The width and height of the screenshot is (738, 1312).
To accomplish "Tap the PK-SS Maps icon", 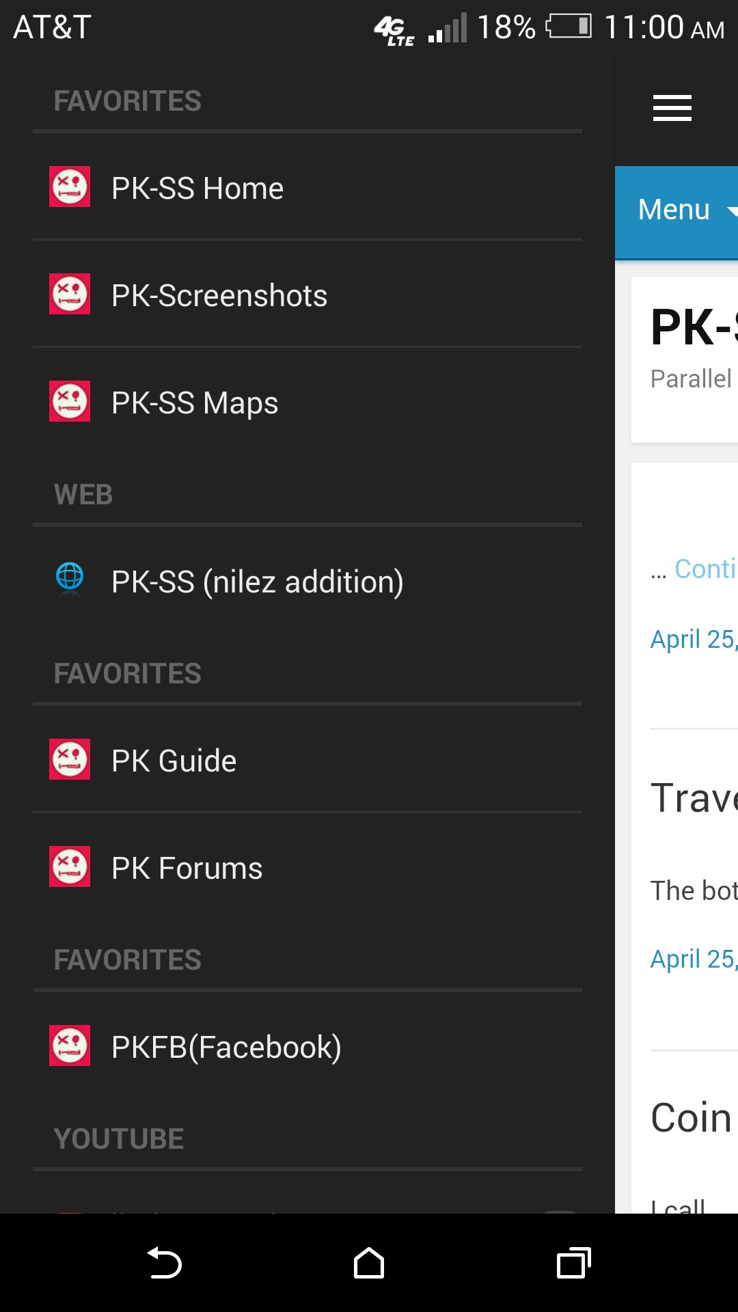I will coord(69,402).
